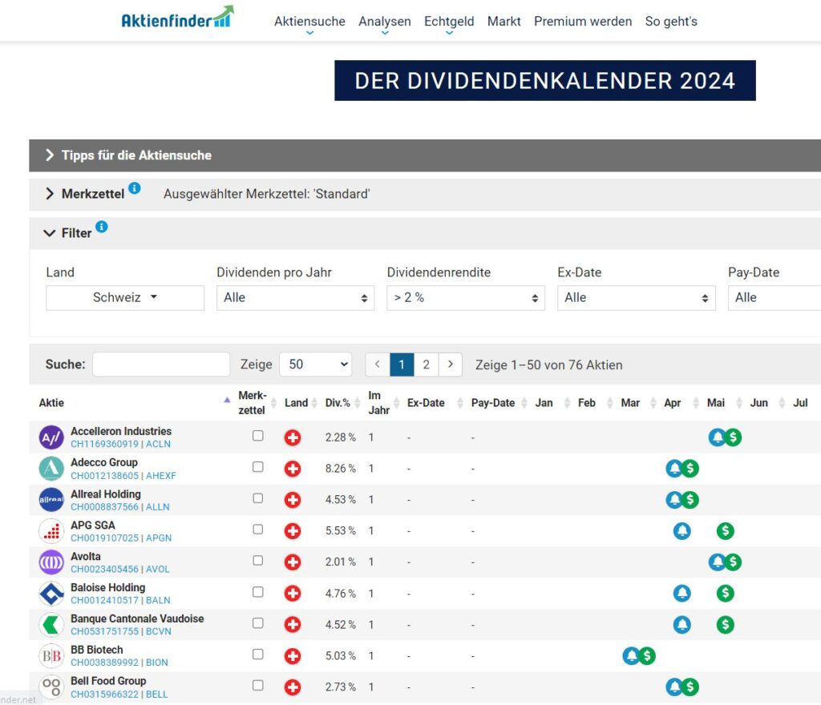Viewport: 821px width, 705px height.
Task: Click the Allreal Holding company logo
Action: [x=51, y=499]
